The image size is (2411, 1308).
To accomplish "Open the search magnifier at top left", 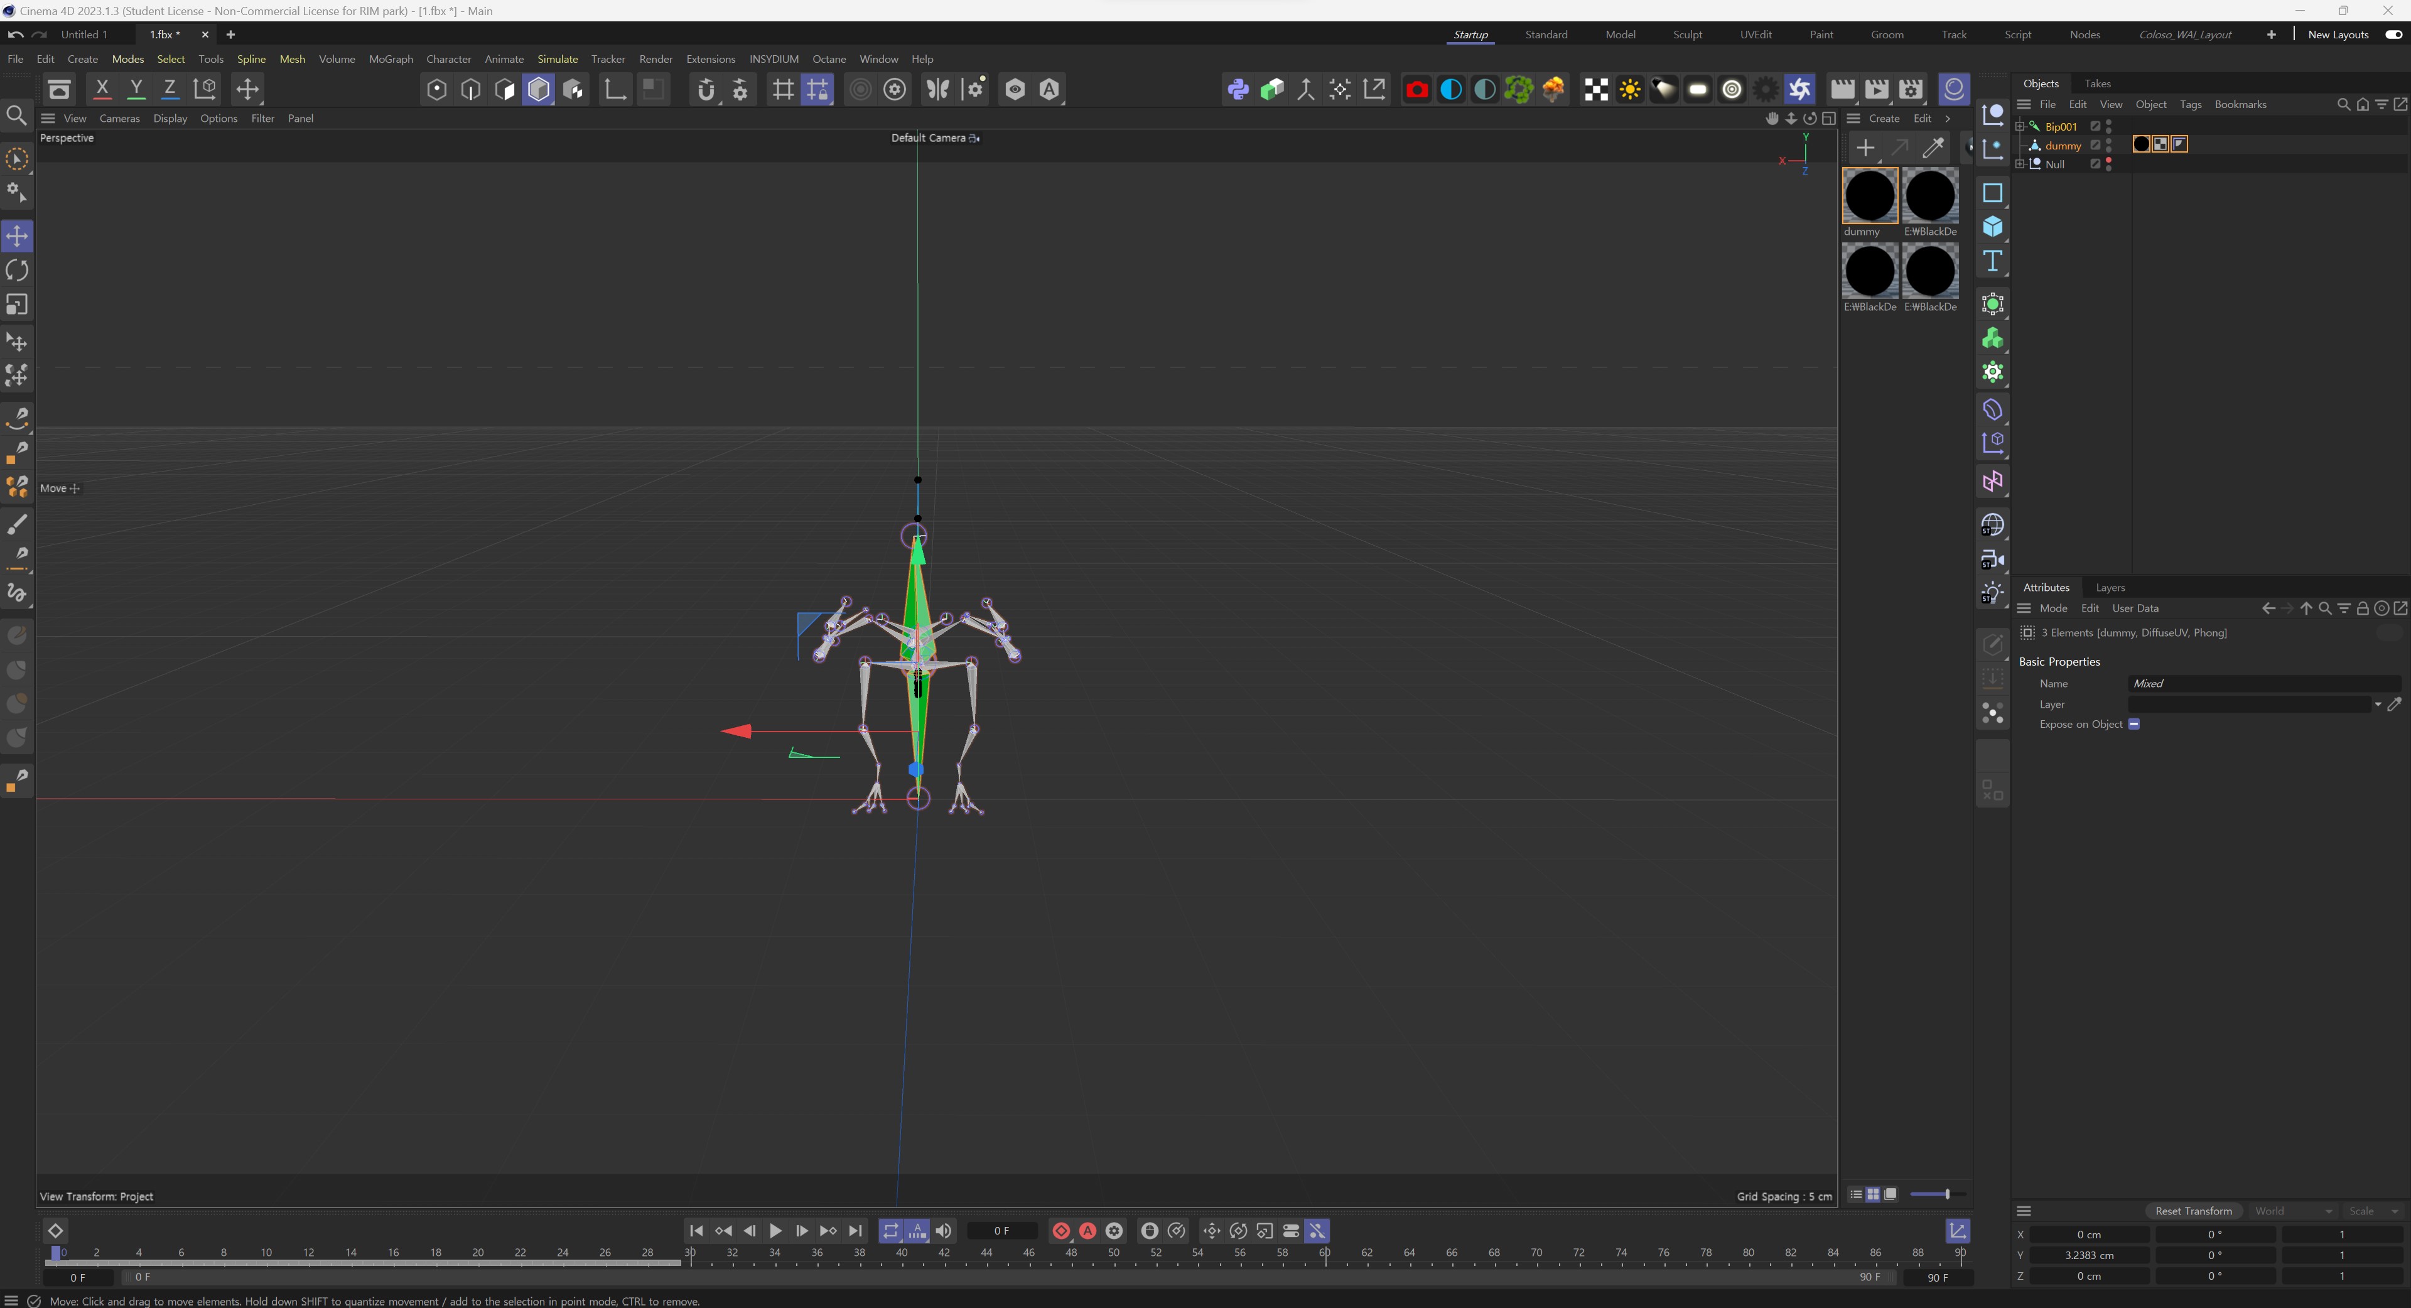I will click(16, 115).
